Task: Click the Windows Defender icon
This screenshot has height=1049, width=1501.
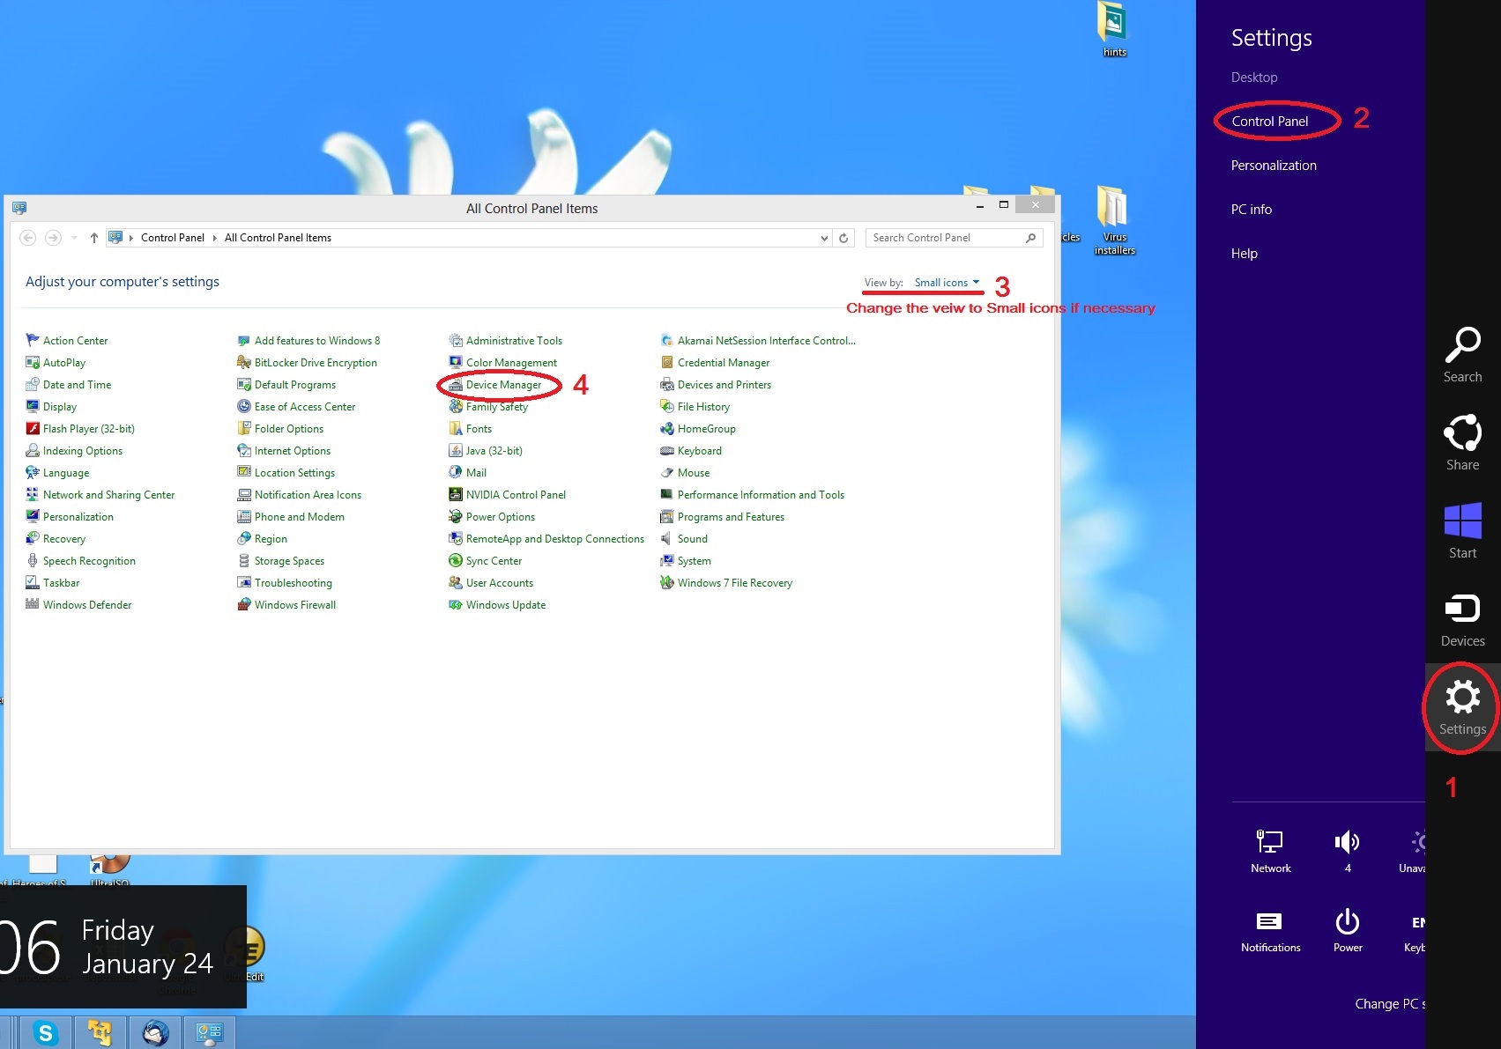Action: 33,604
